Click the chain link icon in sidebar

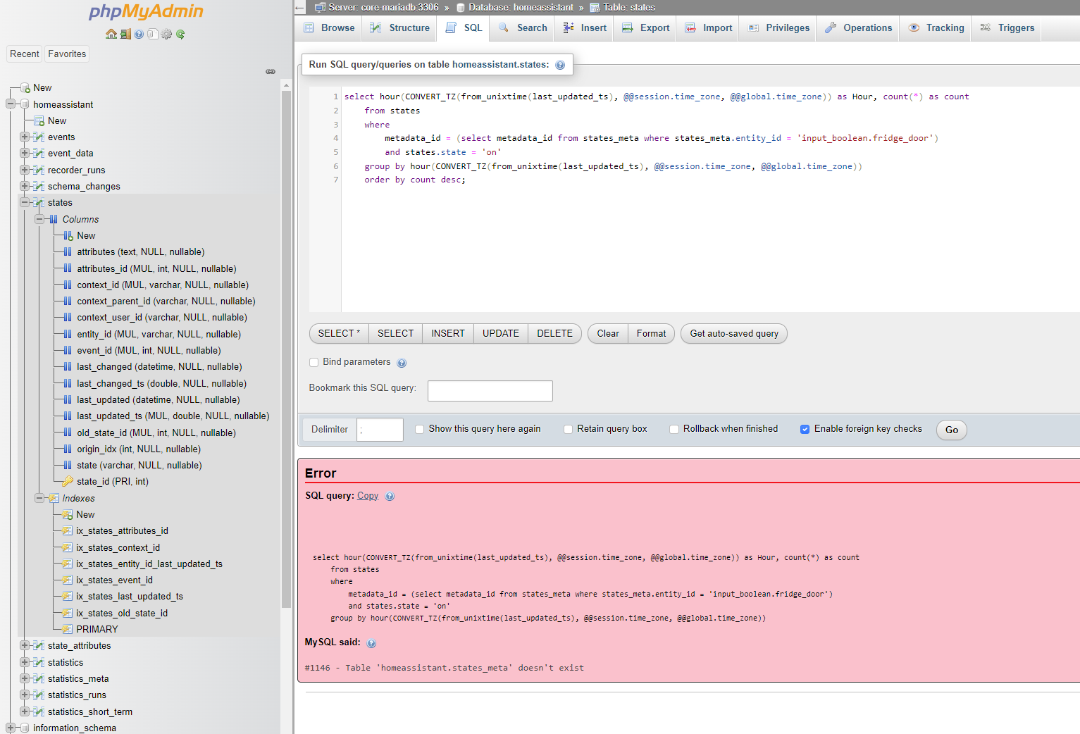271,72
